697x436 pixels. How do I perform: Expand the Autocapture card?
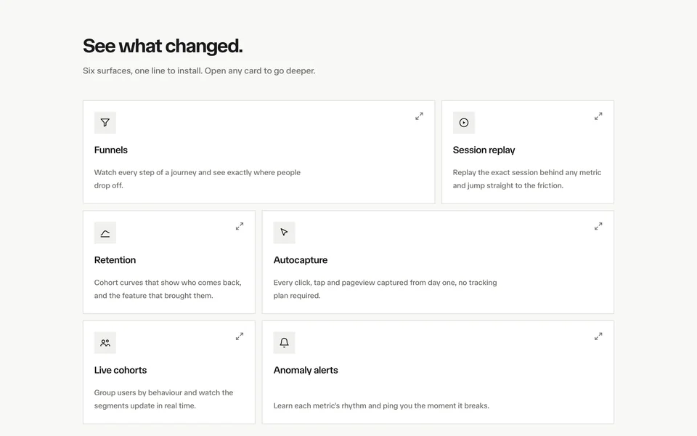[598, 227]
